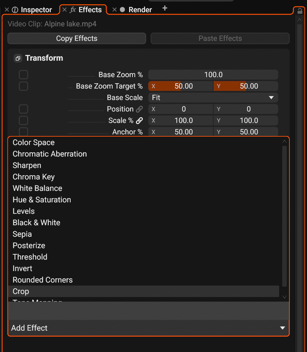Select the Crop effect
The image size is (307, 352).
tap(144, 291)
